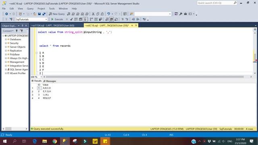Screen dimensions: 258x145
Task: Open Google Chrome from the taskbar
Action: pyautogui.click(x=55, y=141)
